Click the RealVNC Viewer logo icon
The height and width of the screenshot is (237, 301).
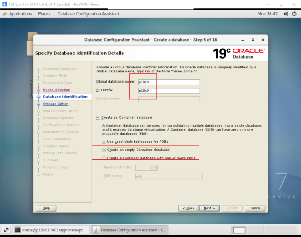click(4, 4)
